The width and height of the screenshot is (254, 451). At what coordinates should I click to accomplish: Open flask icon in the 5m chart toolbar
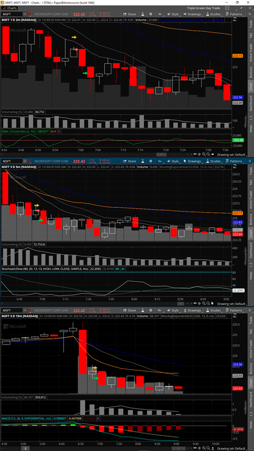point(143,161)
